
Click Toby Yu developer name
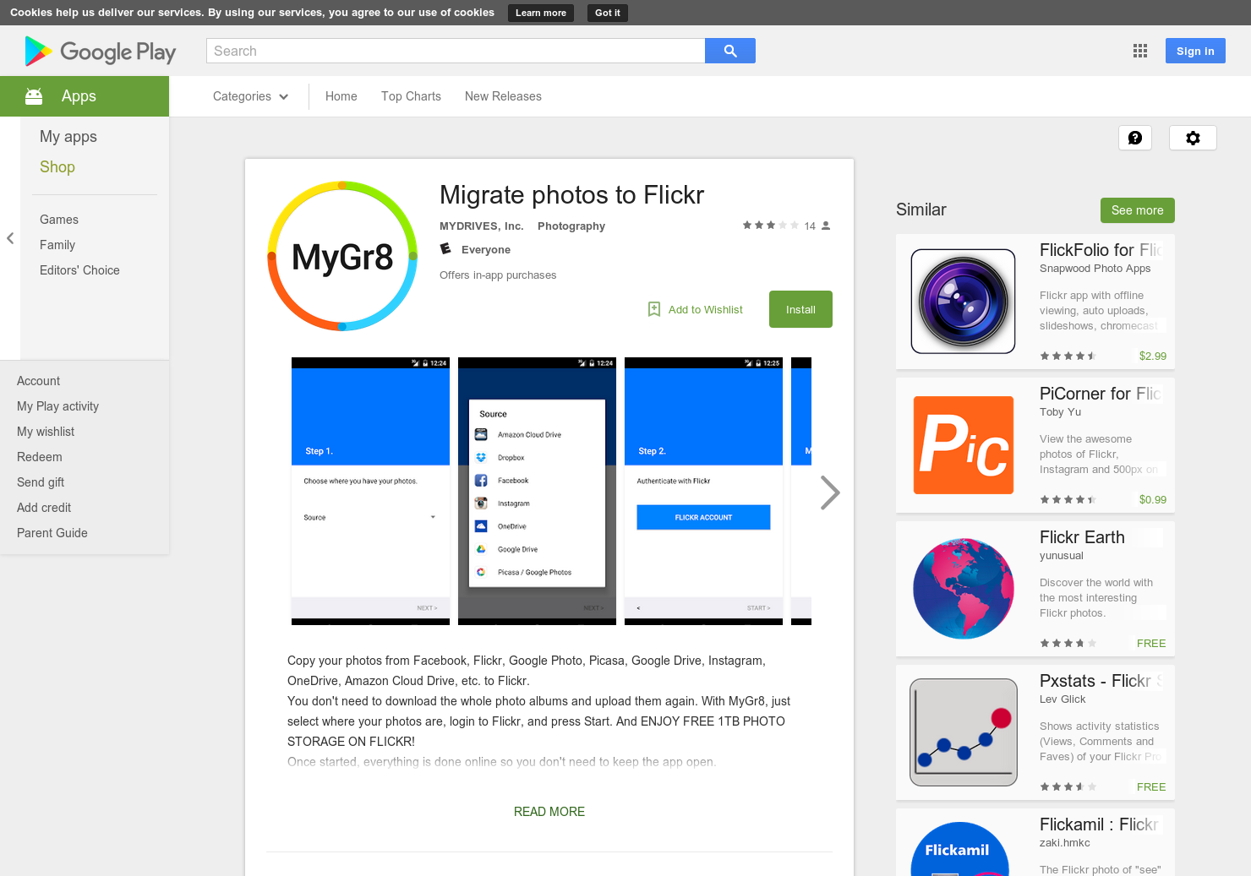click(1060, 412)
